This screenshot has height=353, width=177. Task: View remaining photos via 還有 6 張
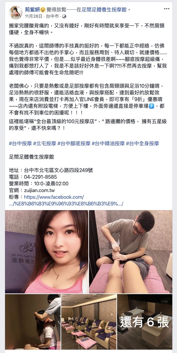pos(145,322)
